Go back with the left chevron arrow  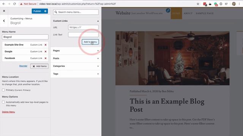4,21
